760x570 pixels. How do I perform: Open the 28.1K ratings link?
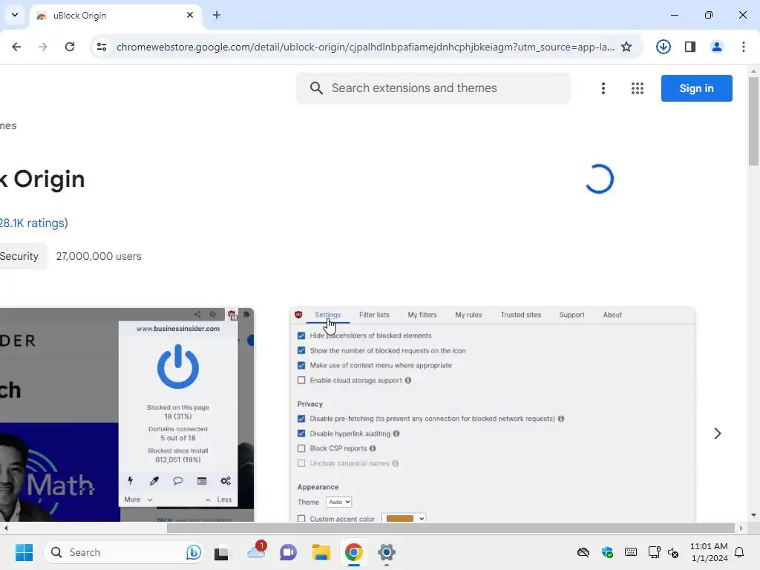pos(34,223)
